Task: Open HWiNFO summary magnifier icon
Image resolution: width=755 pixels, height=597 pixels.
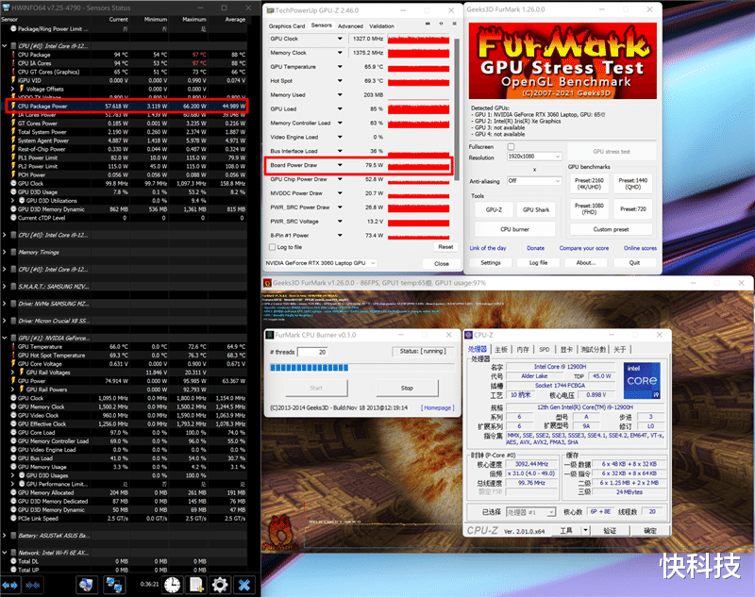Action: click(x=87, y=585)
